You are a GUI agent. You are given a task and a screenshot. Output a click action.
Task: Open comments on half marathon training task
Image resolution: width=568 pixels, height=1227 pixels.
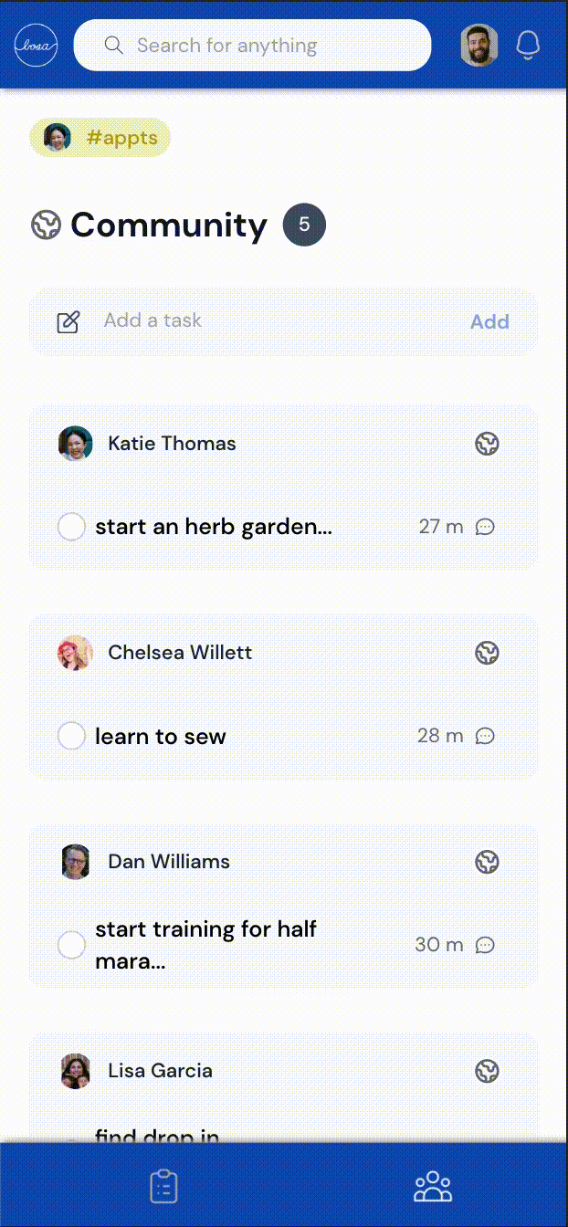(x=486, y=945)
